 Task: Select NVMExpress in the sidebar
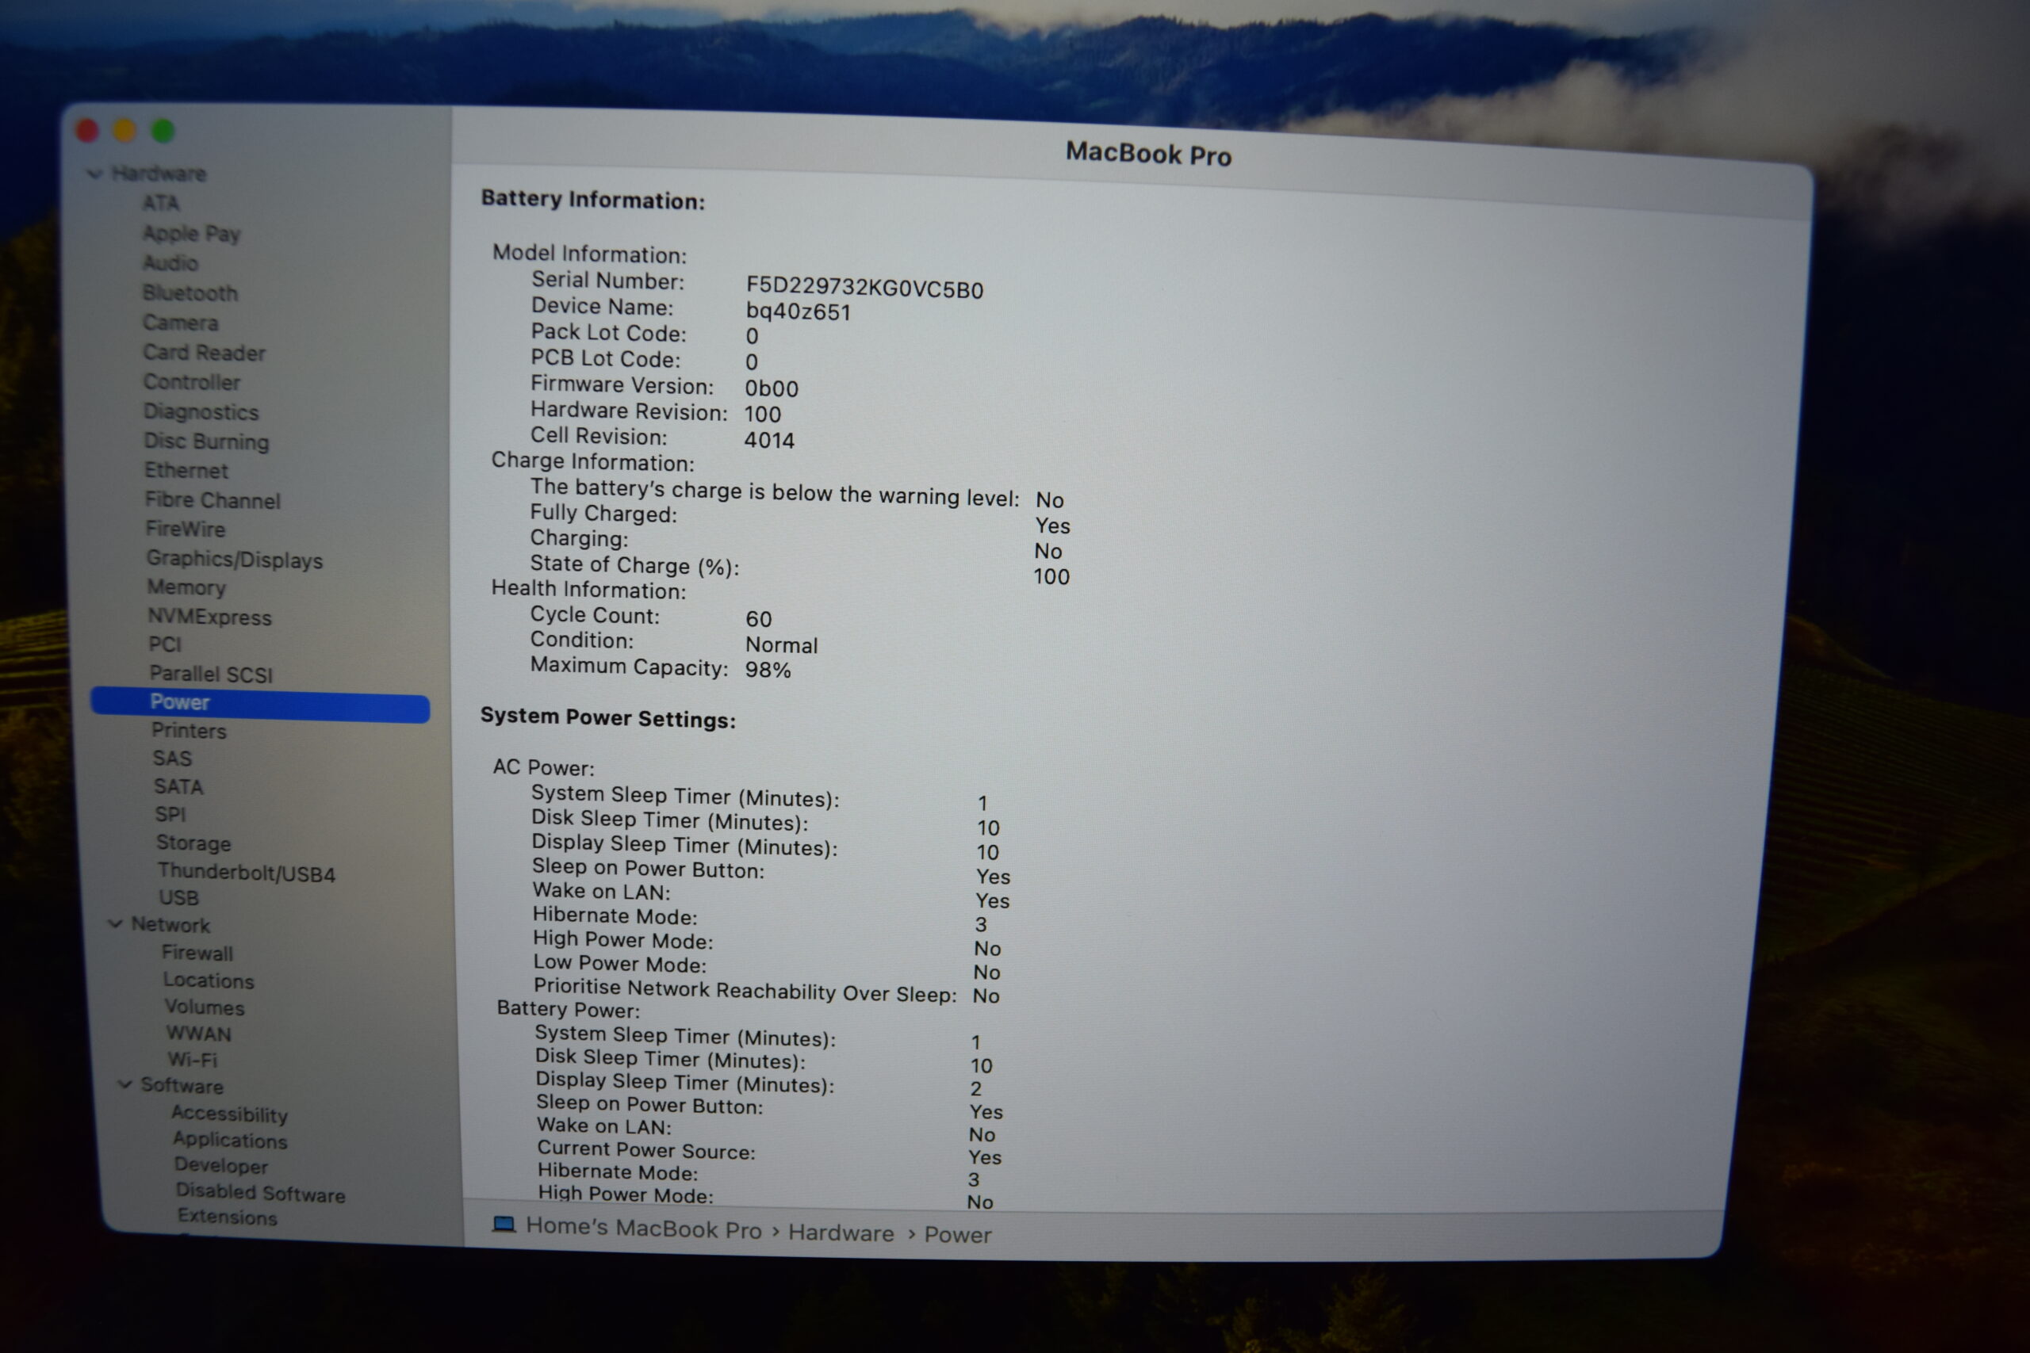pyautogui.click(x=209, y=617)
